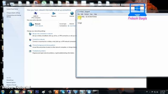Open Internet Options under See also

[x=11, y=83]
